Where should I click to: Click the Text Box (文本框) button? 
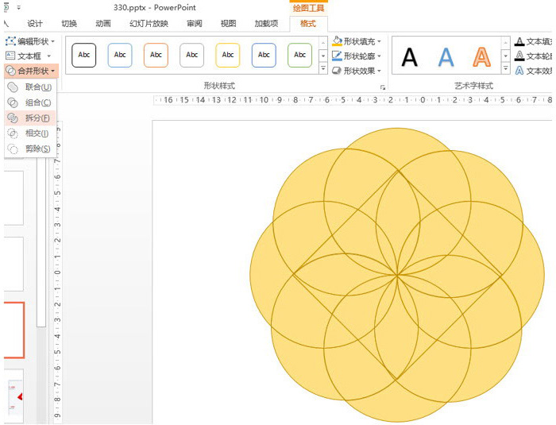(29, 56)
